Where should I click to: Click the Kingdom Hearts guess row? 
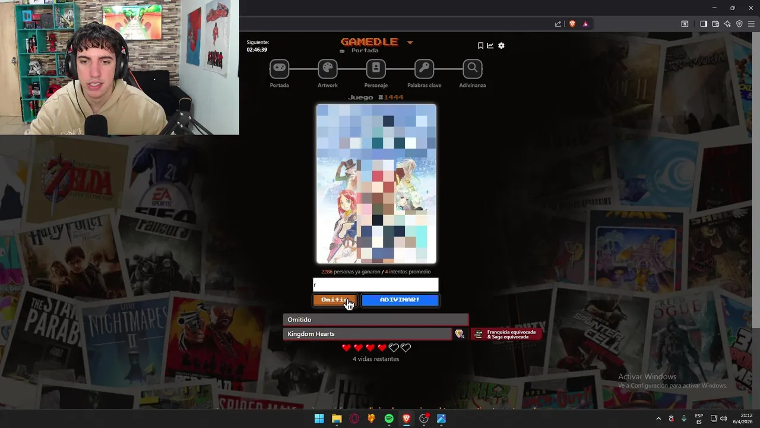(x=368, y=334)
